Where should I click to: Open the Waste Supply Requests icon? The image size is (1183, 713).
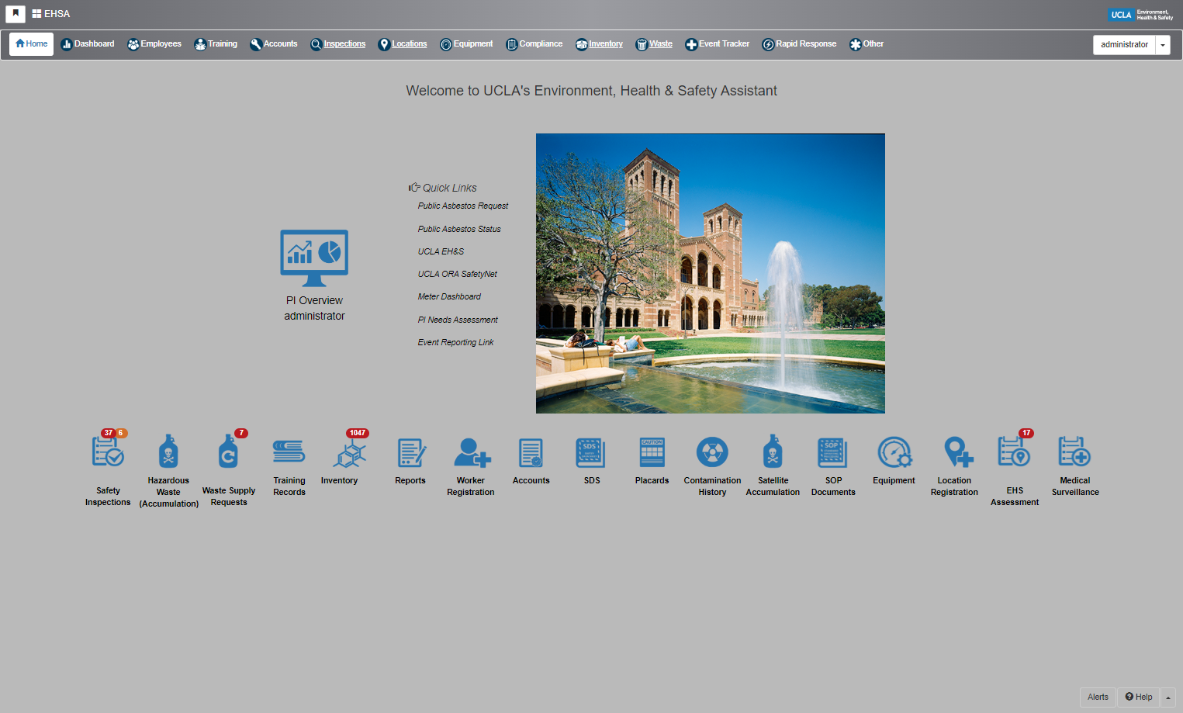click(228, 451)
